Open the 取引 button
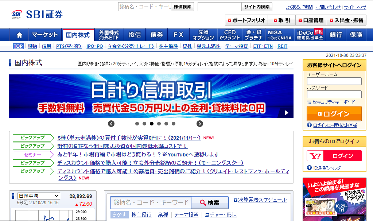 click(x=281, y=20)
